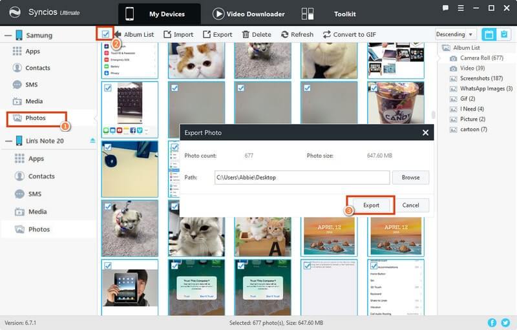Collapse the Samsung device tree
Viewport: 517px width, 330px height.
click(8, 36)
